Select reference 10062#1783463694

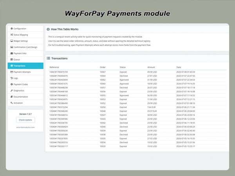58,80
